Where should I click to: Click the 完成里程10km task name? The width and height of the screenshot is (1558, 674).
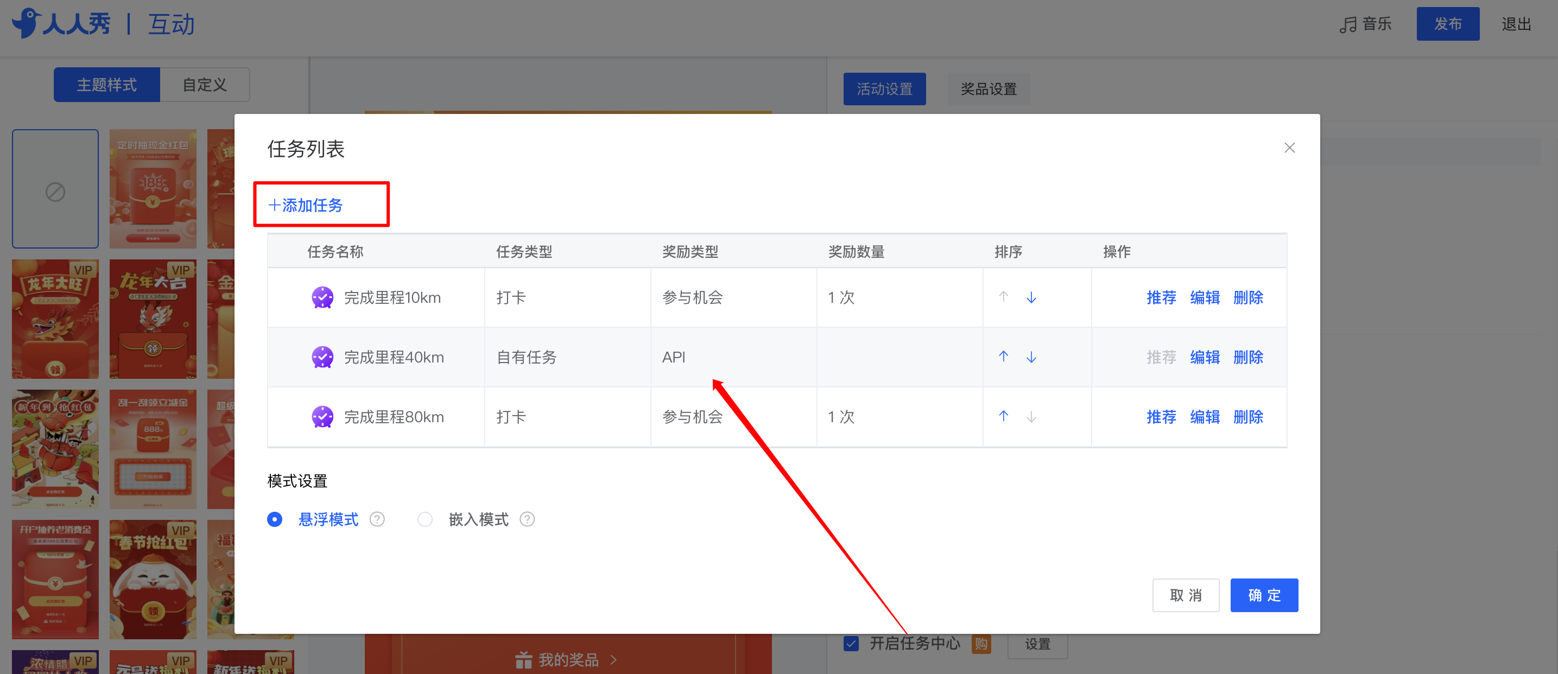tap(392, 297)
